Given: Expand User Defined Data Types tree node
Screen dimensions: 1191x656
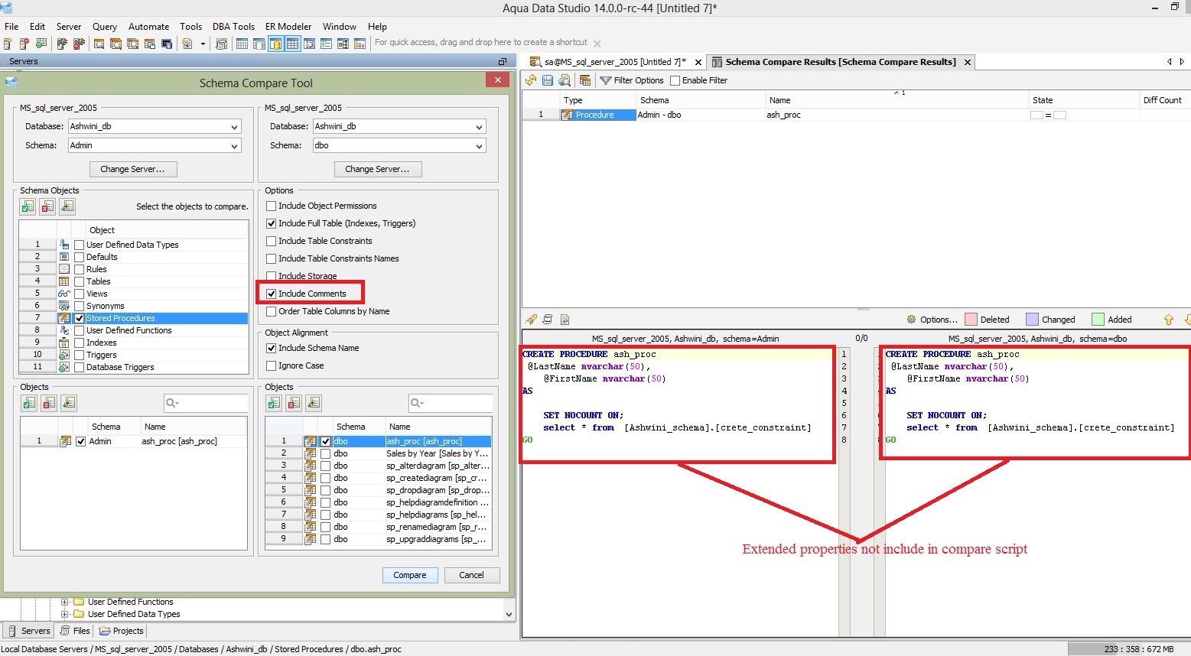Looking at the screenshot, I should click(64, 614).
